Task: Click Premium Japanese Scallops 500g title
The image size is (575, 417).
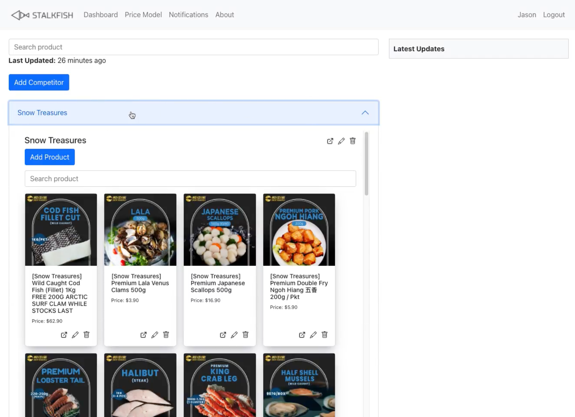Action: pos(218,283)
